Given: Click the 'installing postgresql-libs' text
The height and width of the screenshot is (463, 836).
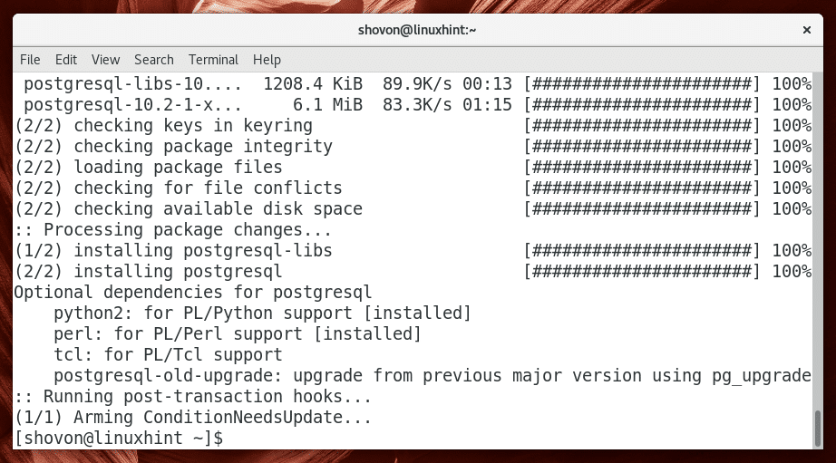Looking at the screenshot, I should 202,251.
